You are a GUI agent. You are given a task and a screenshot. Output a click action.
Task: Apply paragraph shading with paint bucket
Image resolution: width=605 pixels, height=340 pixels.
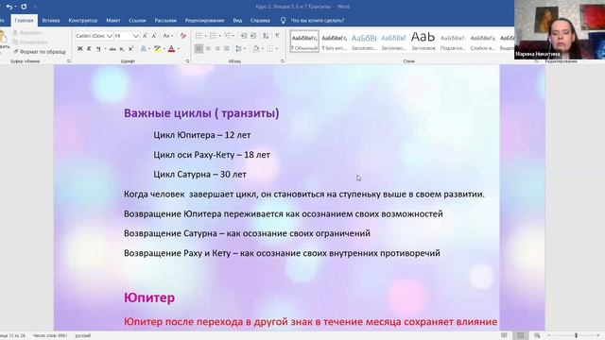[x=255, y=48]
